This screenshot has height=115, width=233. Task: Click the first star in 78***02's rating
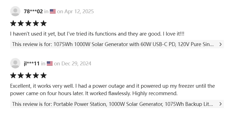tap(13, 23)
